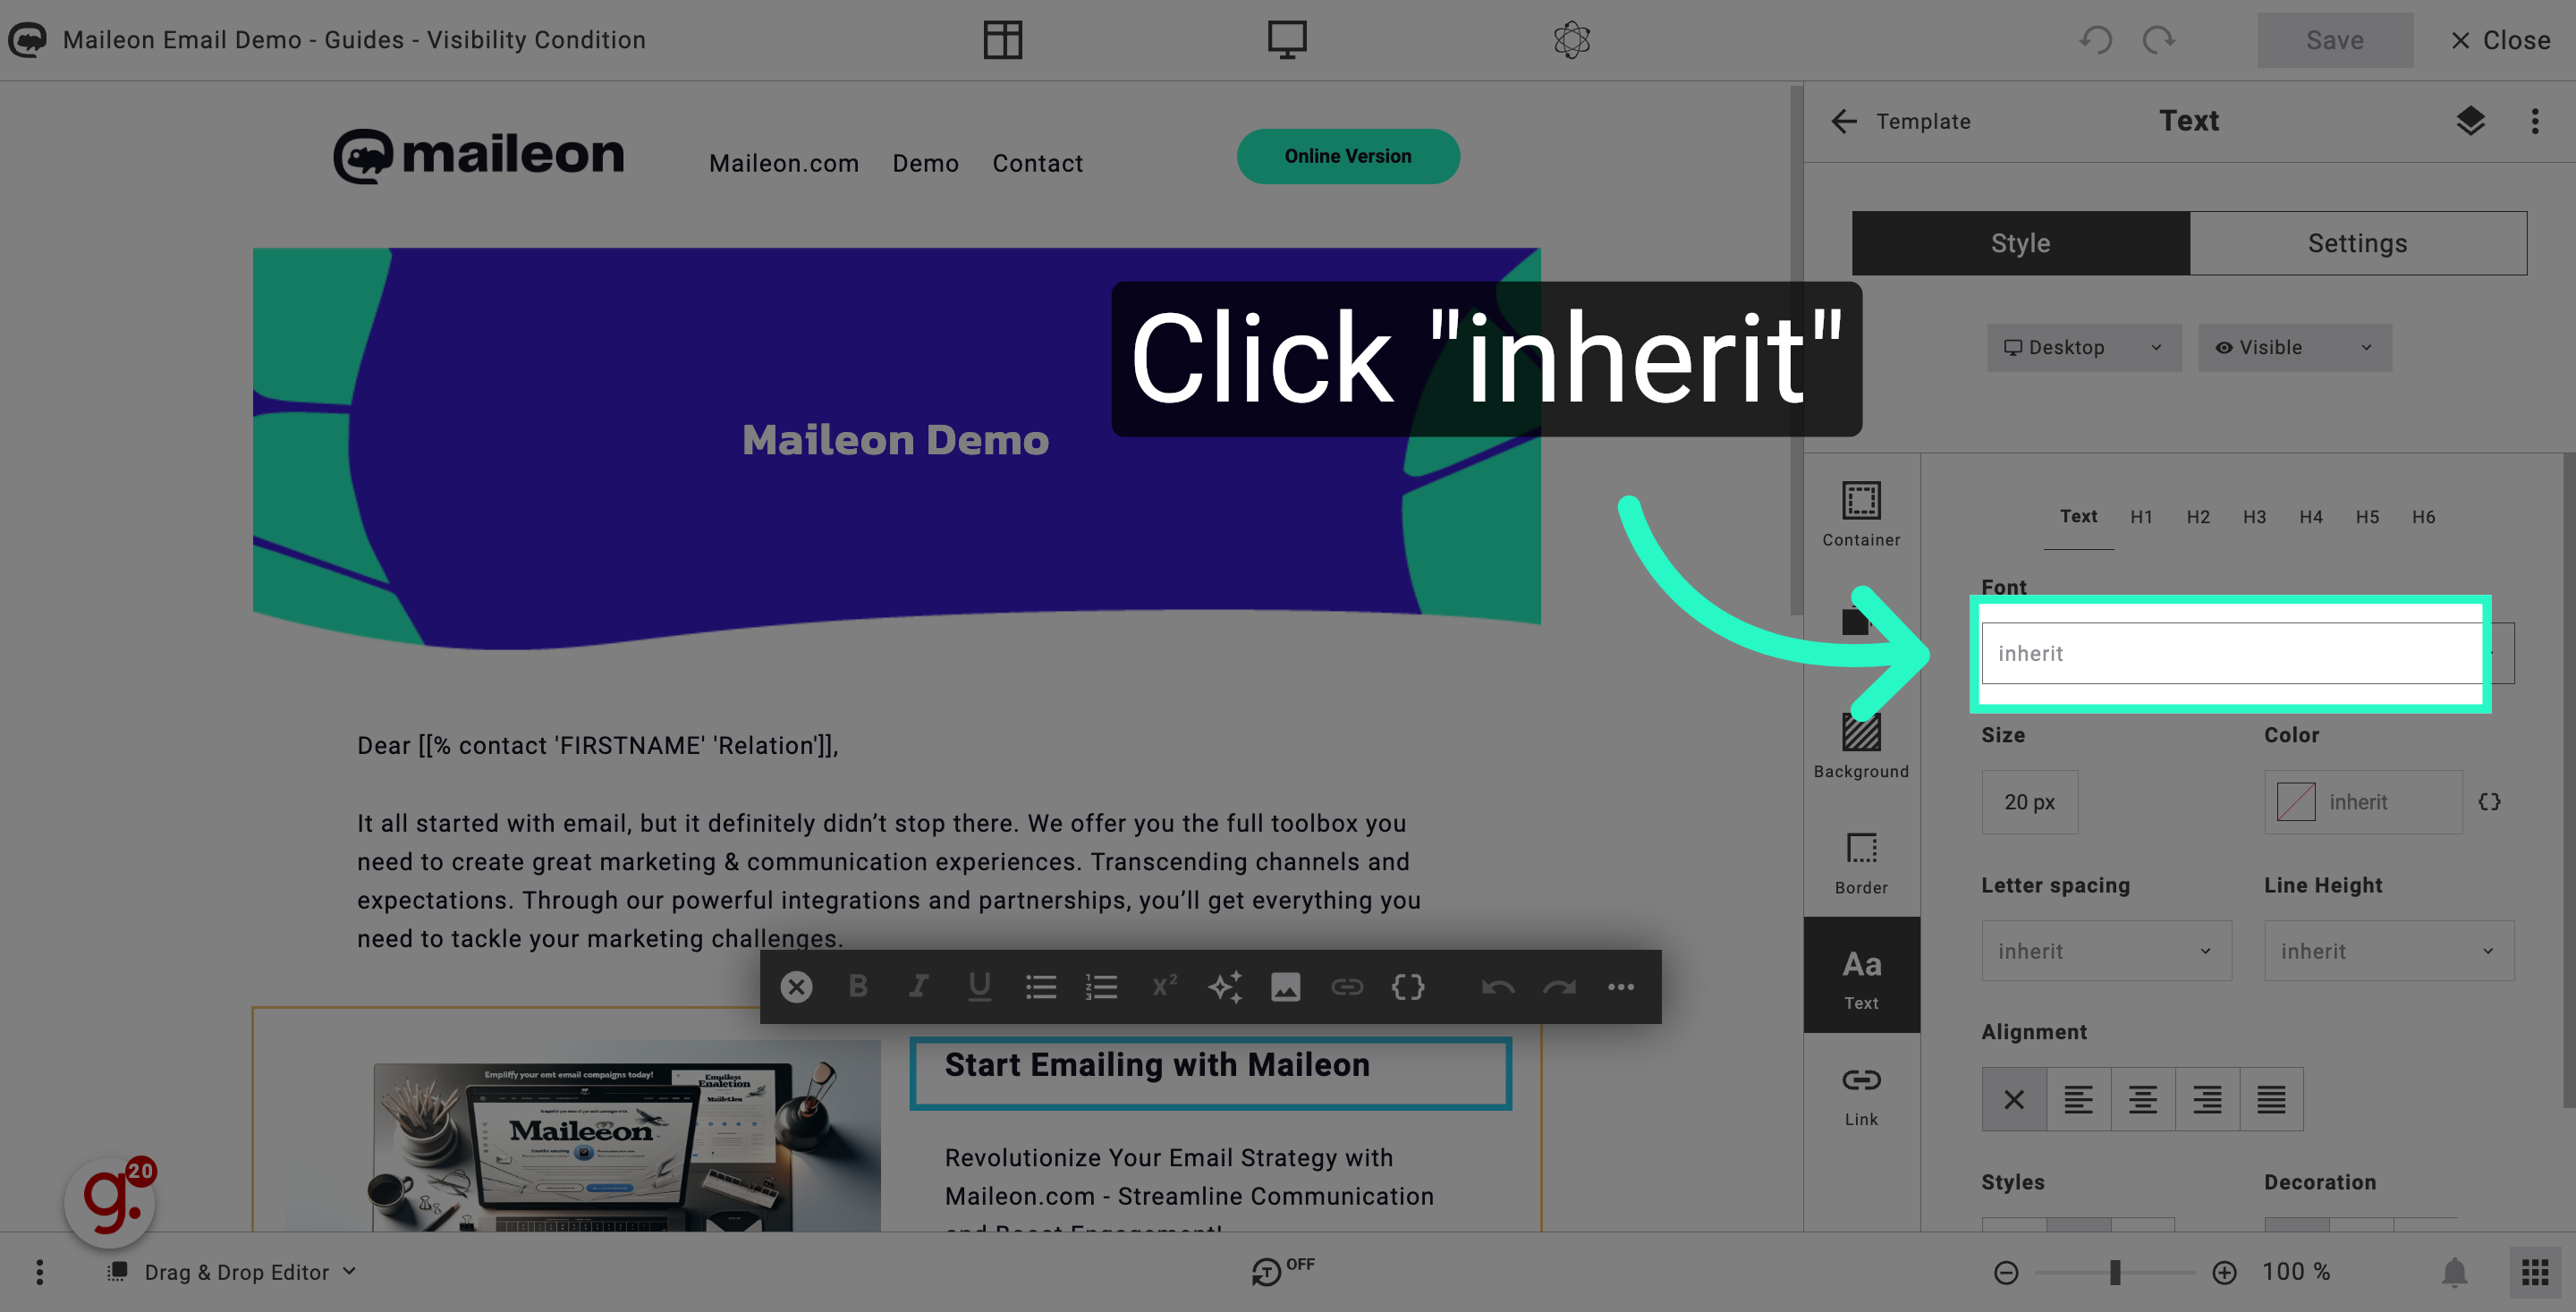
Task: Select the H4 typography tab
Action: pos(2310,517)
